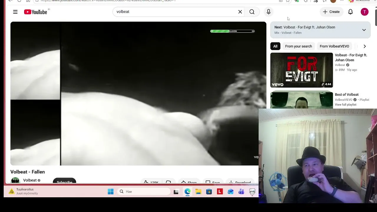The image size is (377, 212).
Task: Open the Volbeat channel avatar
Action: click(x=15, y=180)
